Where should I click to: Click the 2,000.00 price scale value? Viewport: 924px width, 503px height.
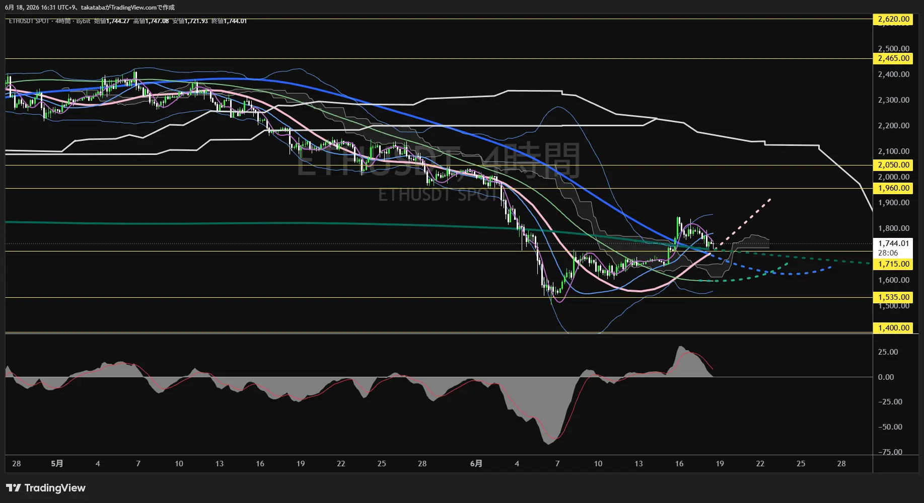click(894, 177)
